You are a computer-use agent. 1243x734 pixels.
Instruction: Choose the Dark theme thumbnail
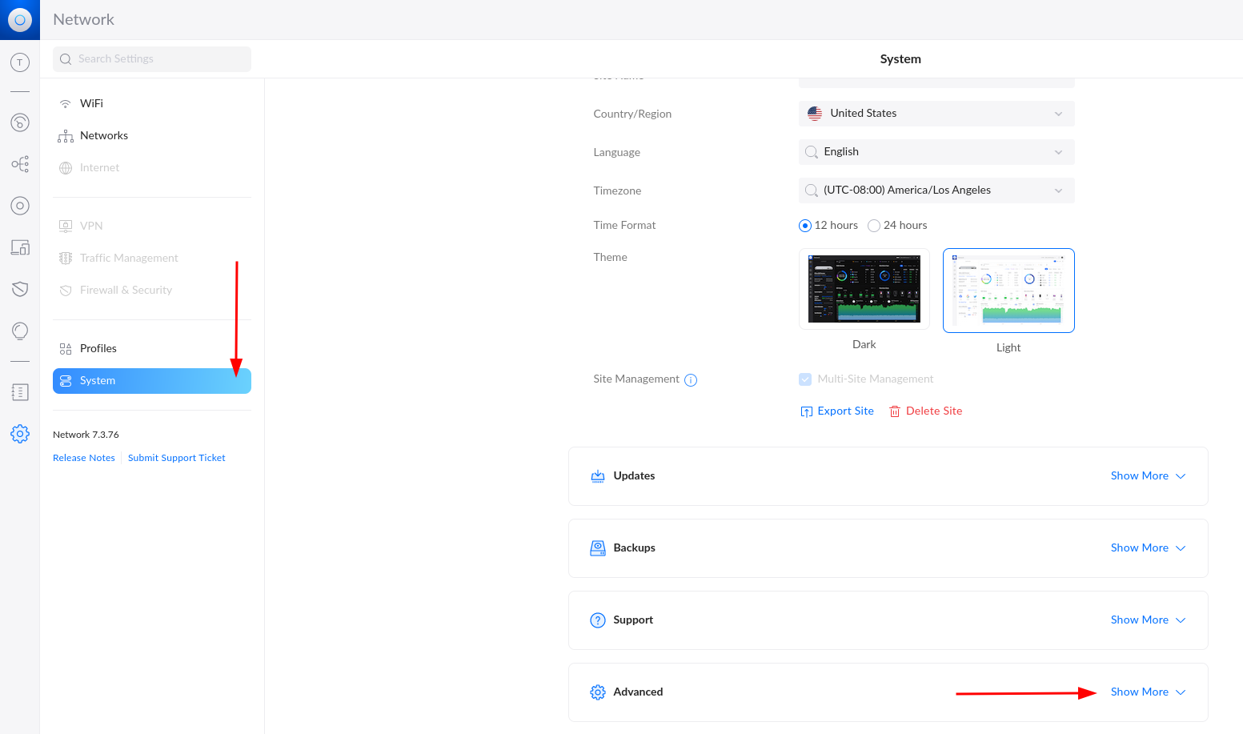coord(864,289)
